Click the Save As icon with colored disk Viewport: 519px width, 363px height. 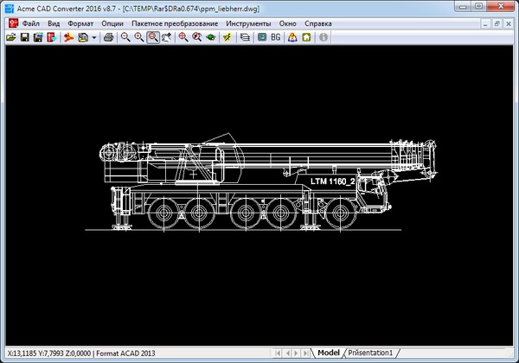[38, 37]
